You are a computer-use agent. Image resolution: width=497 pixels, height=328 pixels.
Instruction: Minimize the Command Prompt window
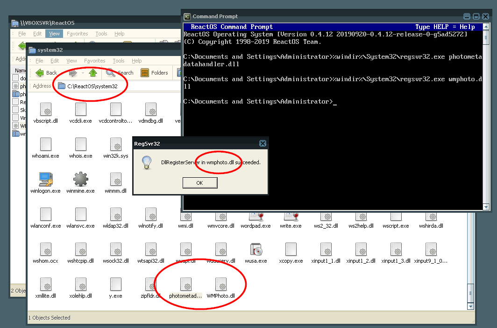pyautogui.click(x=467, y=16)
